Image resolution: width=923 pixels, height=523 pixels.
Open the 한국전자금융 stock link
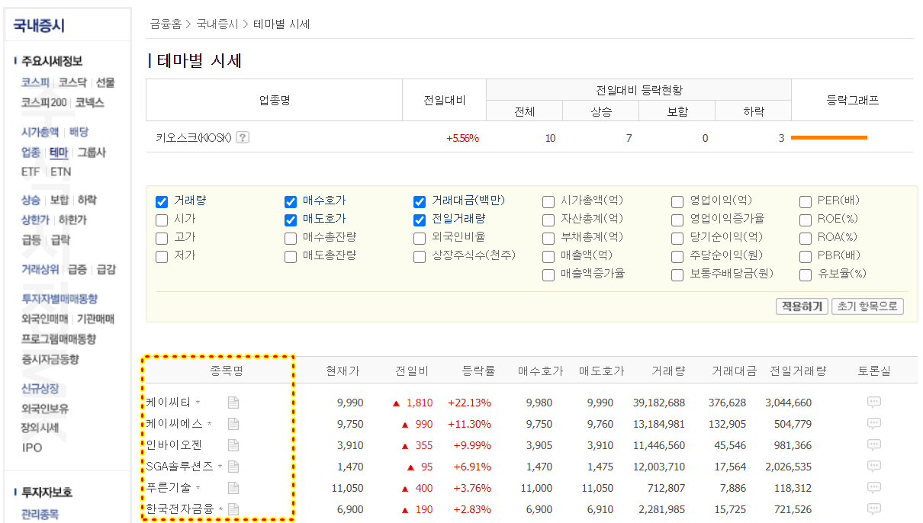180,509
